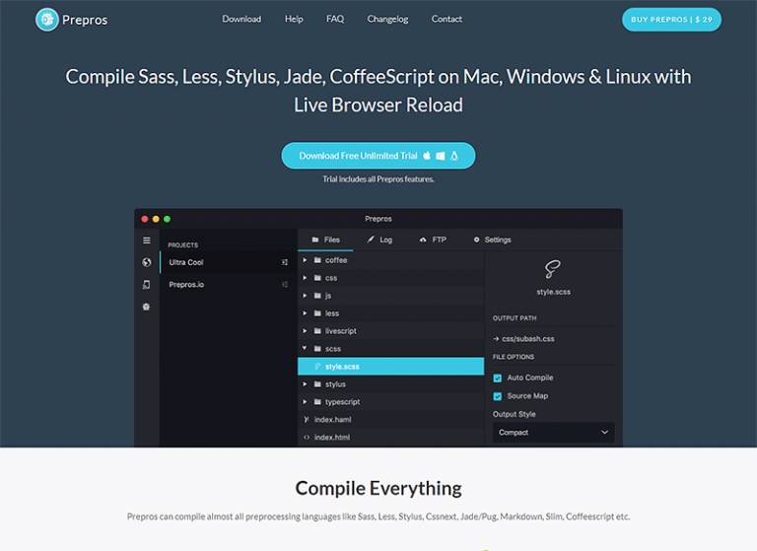
Task: Collapse the scss folder
Action: pos(307,349)
